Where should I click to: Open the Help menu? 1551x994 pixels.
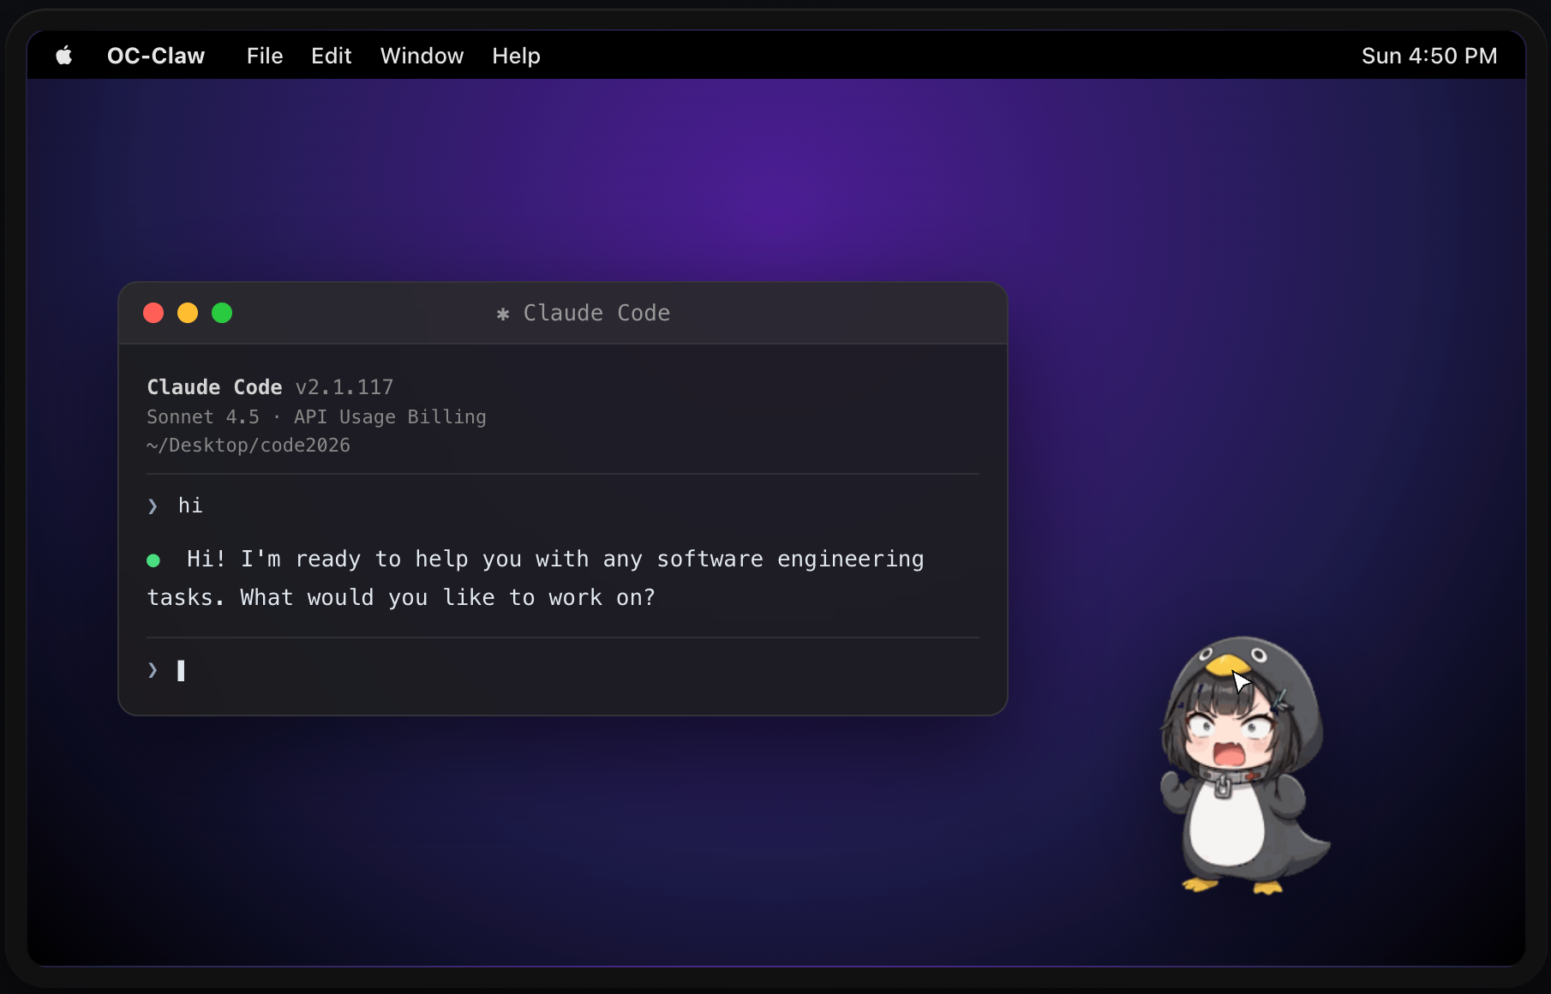pyautogui.click(x=516, y=56)
